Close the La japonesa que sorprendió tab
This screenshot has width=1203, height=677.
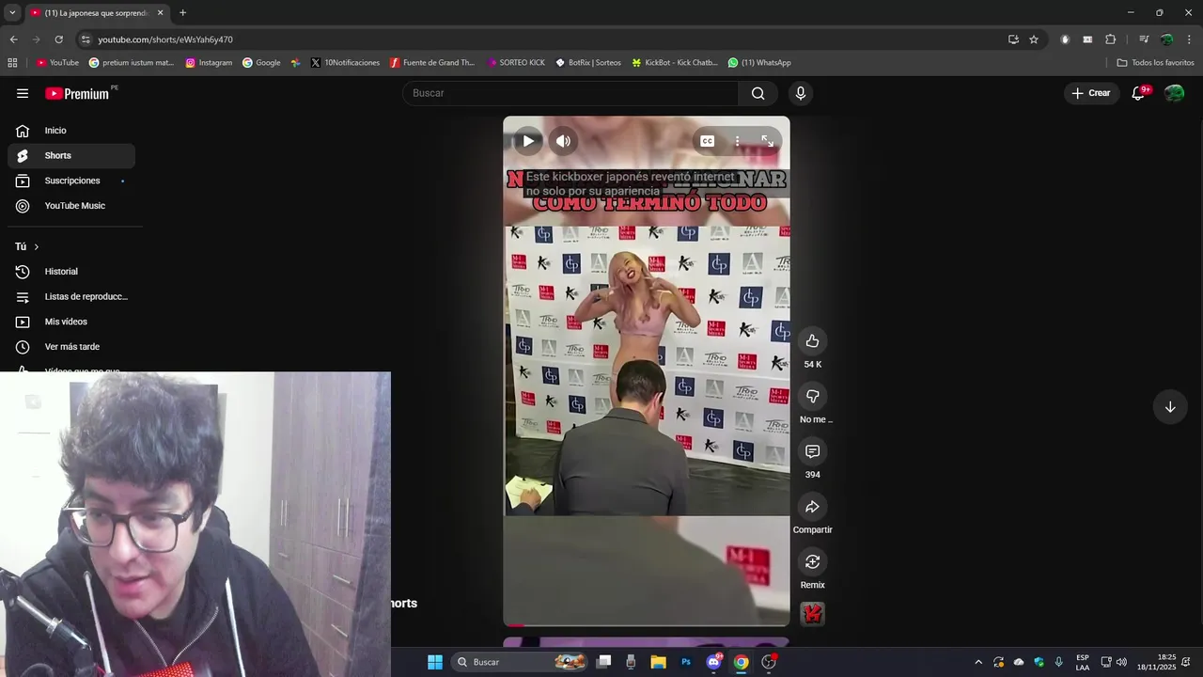(160, 13)
